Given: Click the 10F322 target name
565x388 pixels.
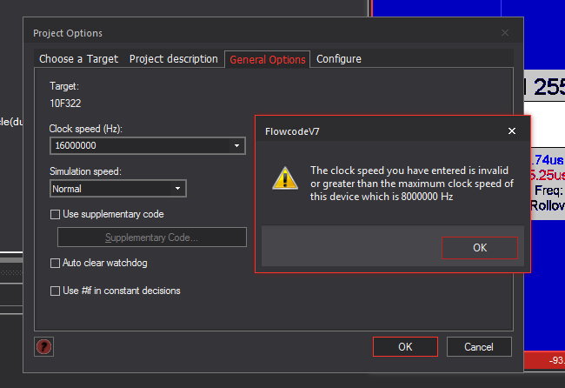Looking at the screenshot, I should [65, 104].
